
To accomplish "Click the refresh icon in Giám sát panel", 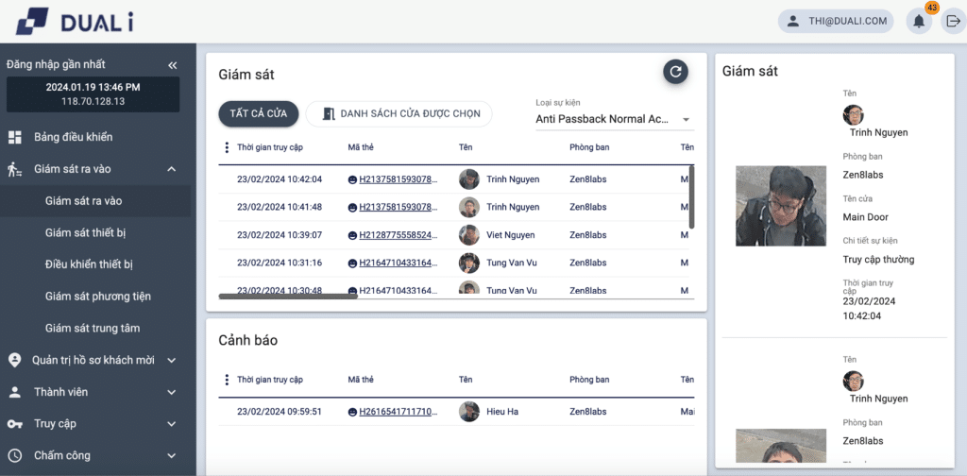I will [x=675, y=72].
